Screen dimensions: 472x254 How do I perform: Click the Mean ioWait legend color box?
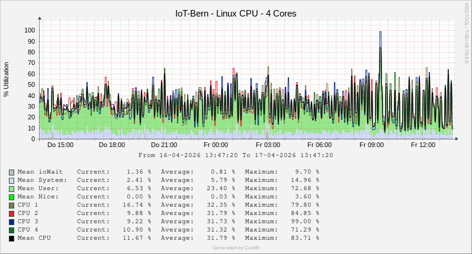point(12,172)
